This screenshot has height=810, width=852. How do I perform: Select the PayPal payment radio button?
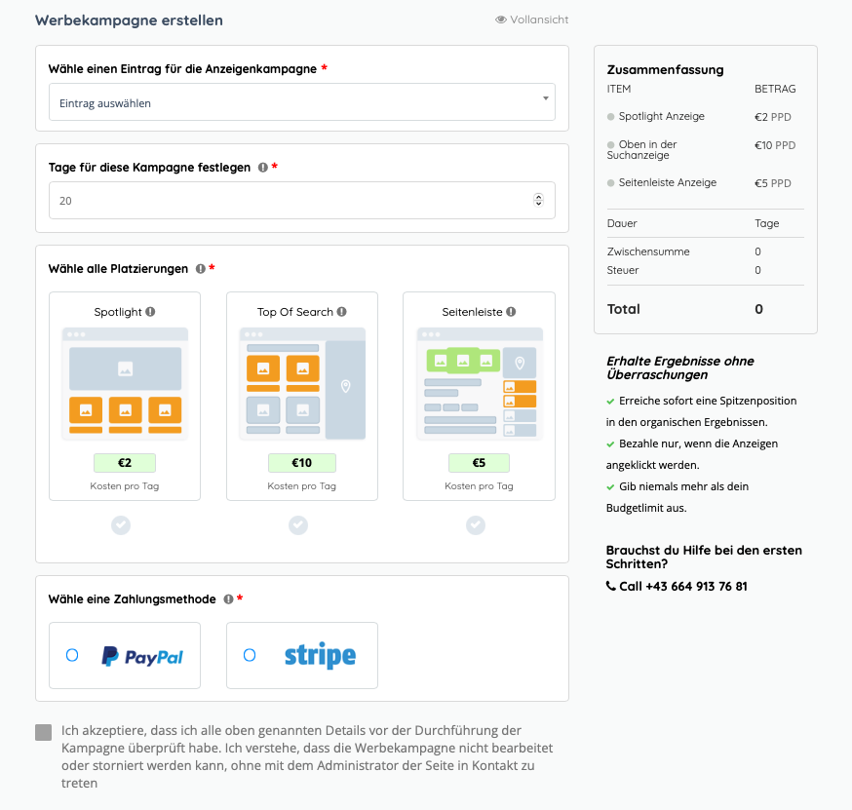(72, 656)
